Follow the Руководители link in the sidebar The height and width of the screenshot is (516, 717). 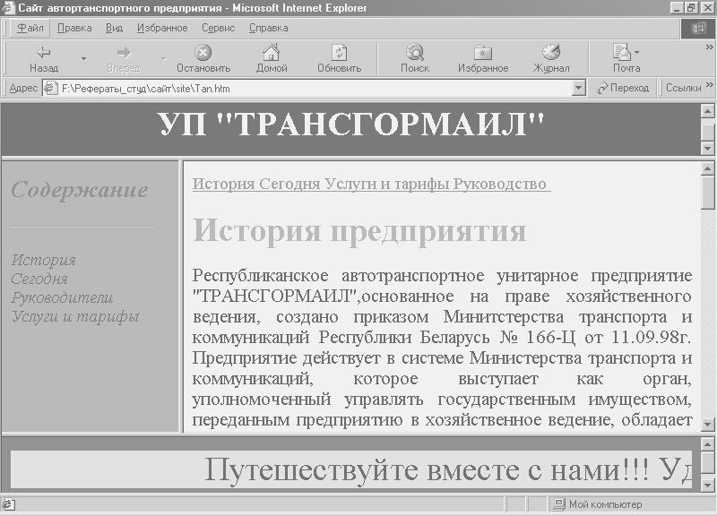62,297
